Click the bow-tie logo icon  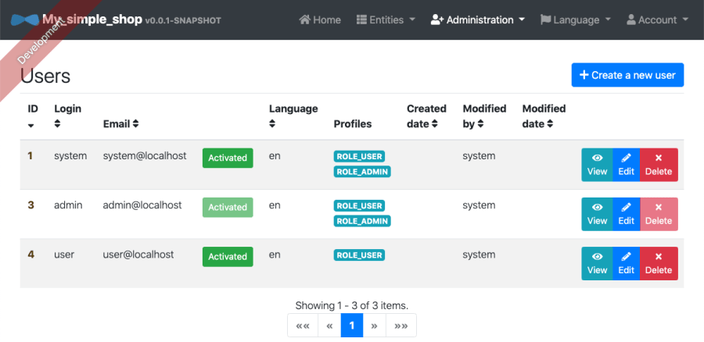tap(25, 20)
